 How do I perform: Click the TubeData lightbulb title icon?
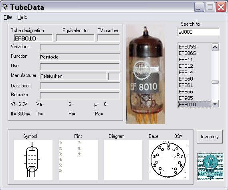click(x=5, y=7)
